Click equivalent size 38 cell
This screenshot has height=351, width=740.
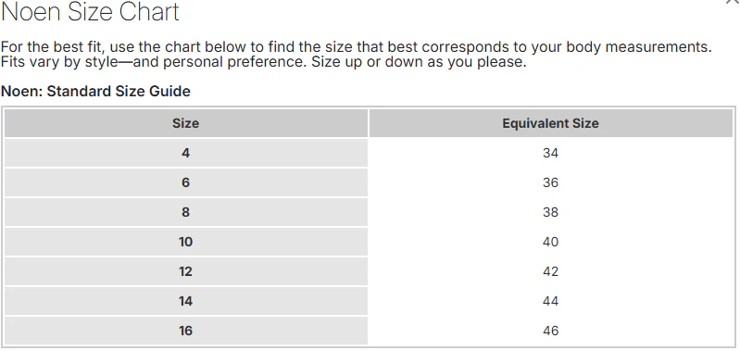550,212
